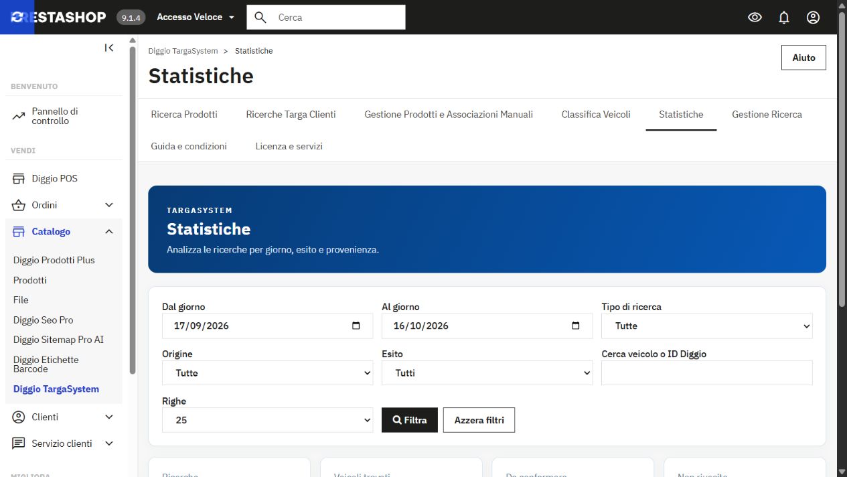Click the search magnifier icon in the header
Image resolution: width=847 pixels, height=477 pixels.
(260, 17)
